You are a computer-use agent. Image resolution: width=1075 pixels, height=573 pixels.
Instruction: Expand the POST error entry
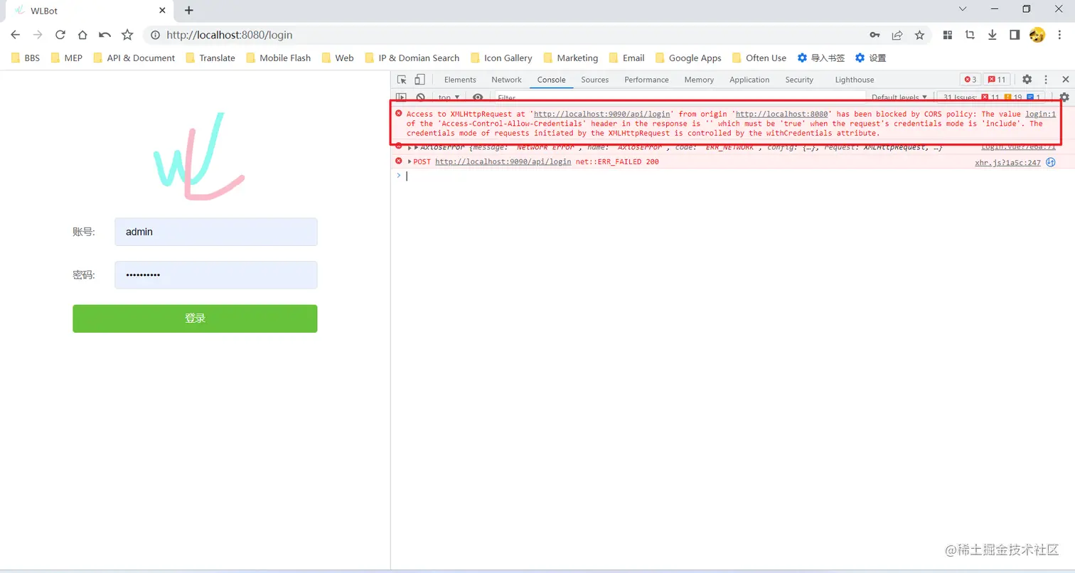[410, 161]
